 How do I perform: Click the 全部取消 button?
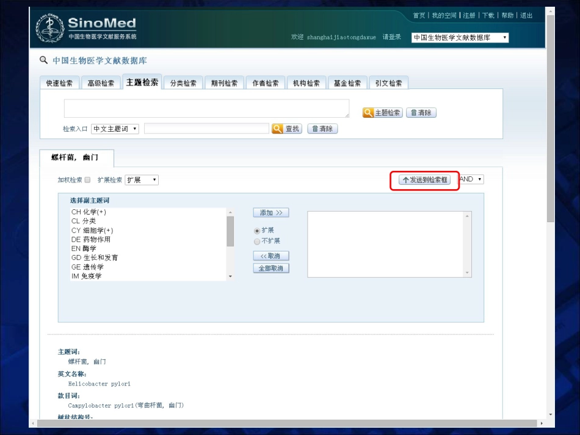271,268
